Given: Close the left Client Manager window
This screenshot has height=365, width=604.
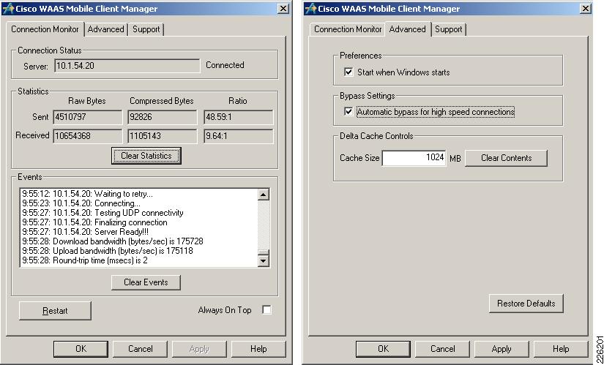Looking at the screenshot, I should click(283, 9).
